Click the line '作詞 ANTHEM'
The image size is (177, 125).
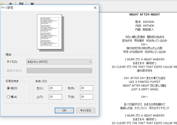pos(145,26)
